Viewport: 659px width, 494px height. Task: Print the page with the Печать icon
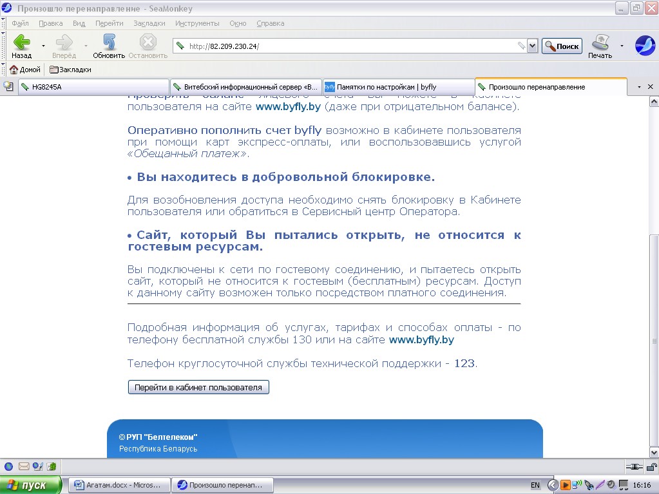[600, 46]
